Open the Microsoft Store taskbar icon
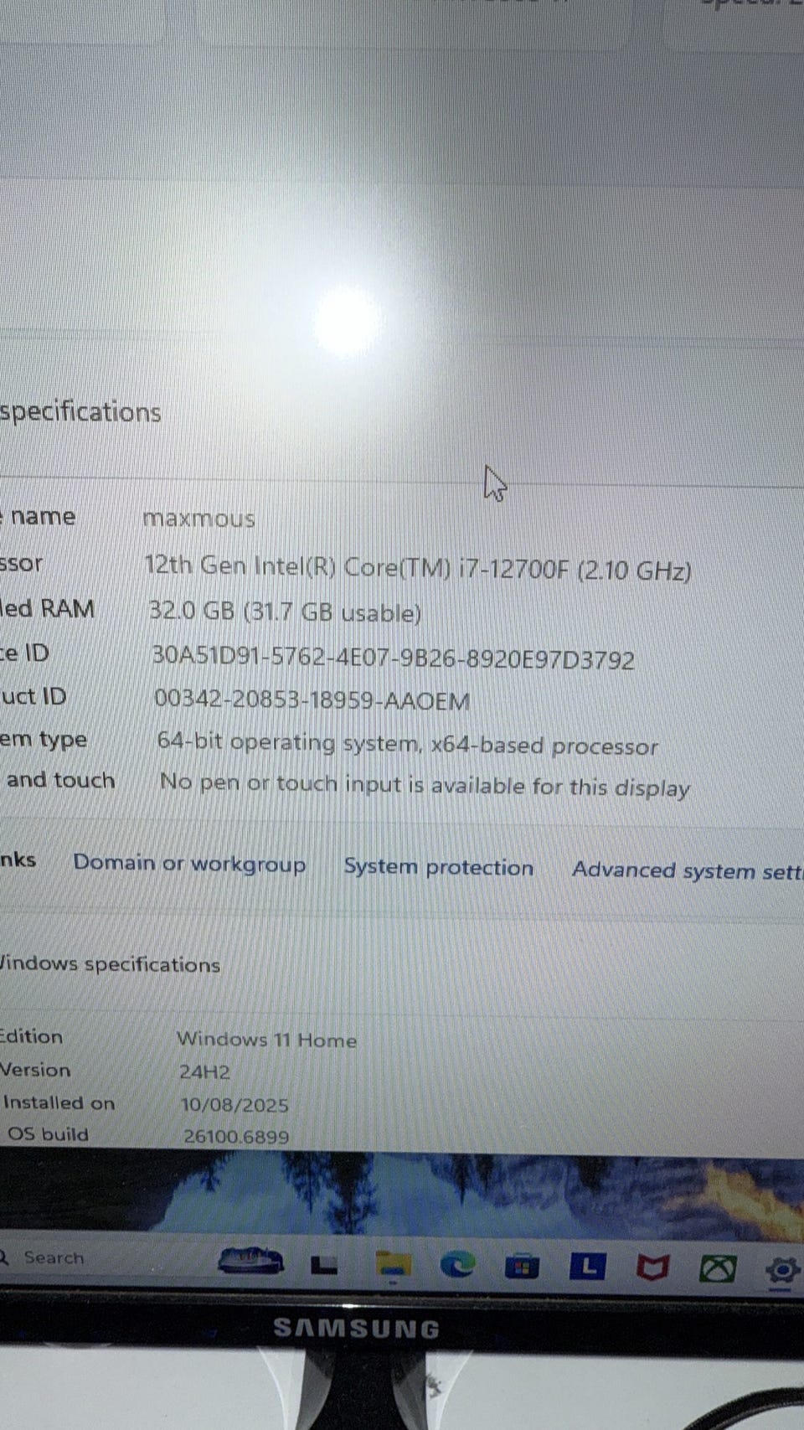Image resolution: width=804 pixels, height=1430 pixels. click(x=522, y=1266)
